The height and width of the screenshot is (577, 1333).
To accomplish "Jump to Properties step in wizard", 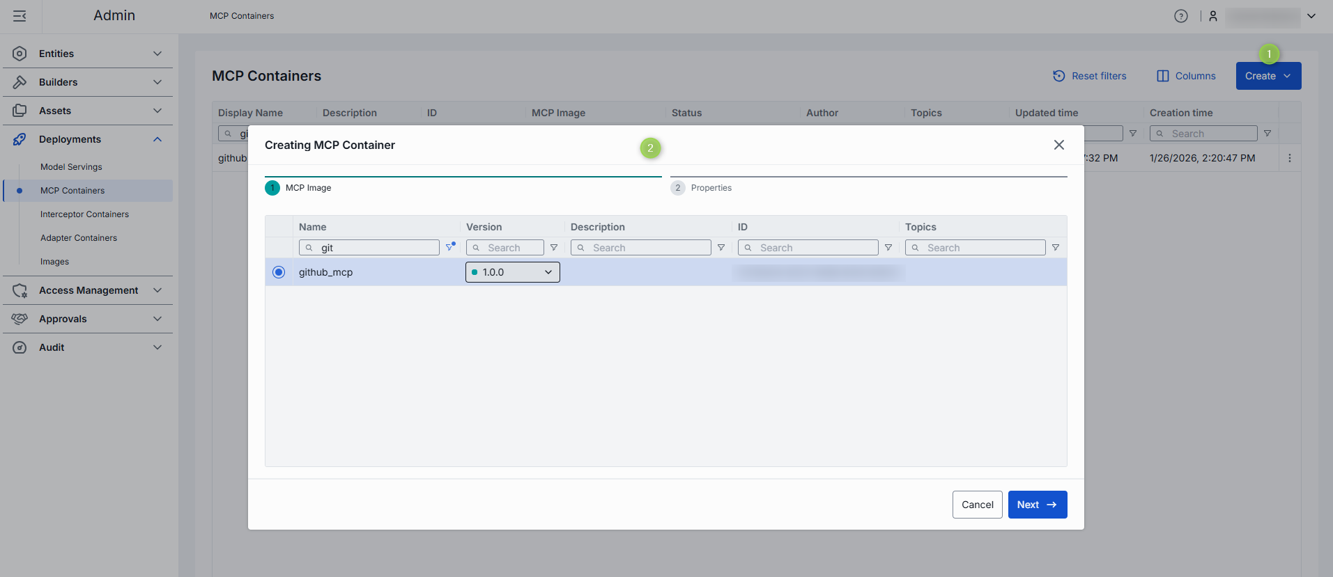I will pyautogui.click(x=710, y=188).
